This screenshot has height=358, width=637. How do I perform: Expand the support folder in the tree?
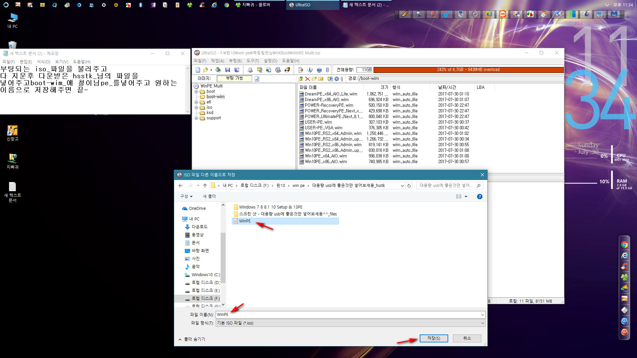pyautogui.click(x=196, y=118)
